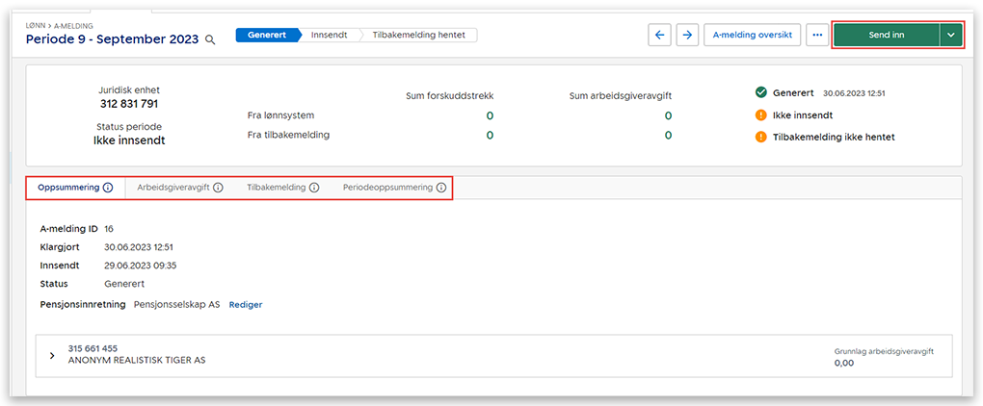The height and width of the screenshot is (406, 983).
Task: Open the three-dots more options menu
Action: coord(817,35)
